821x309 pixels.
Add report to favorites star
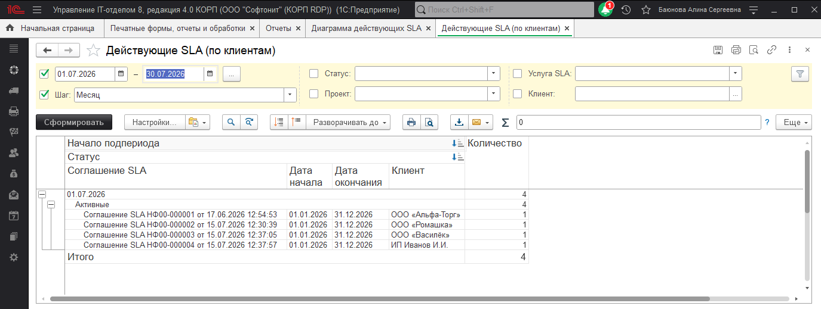(x=93, y=51)
